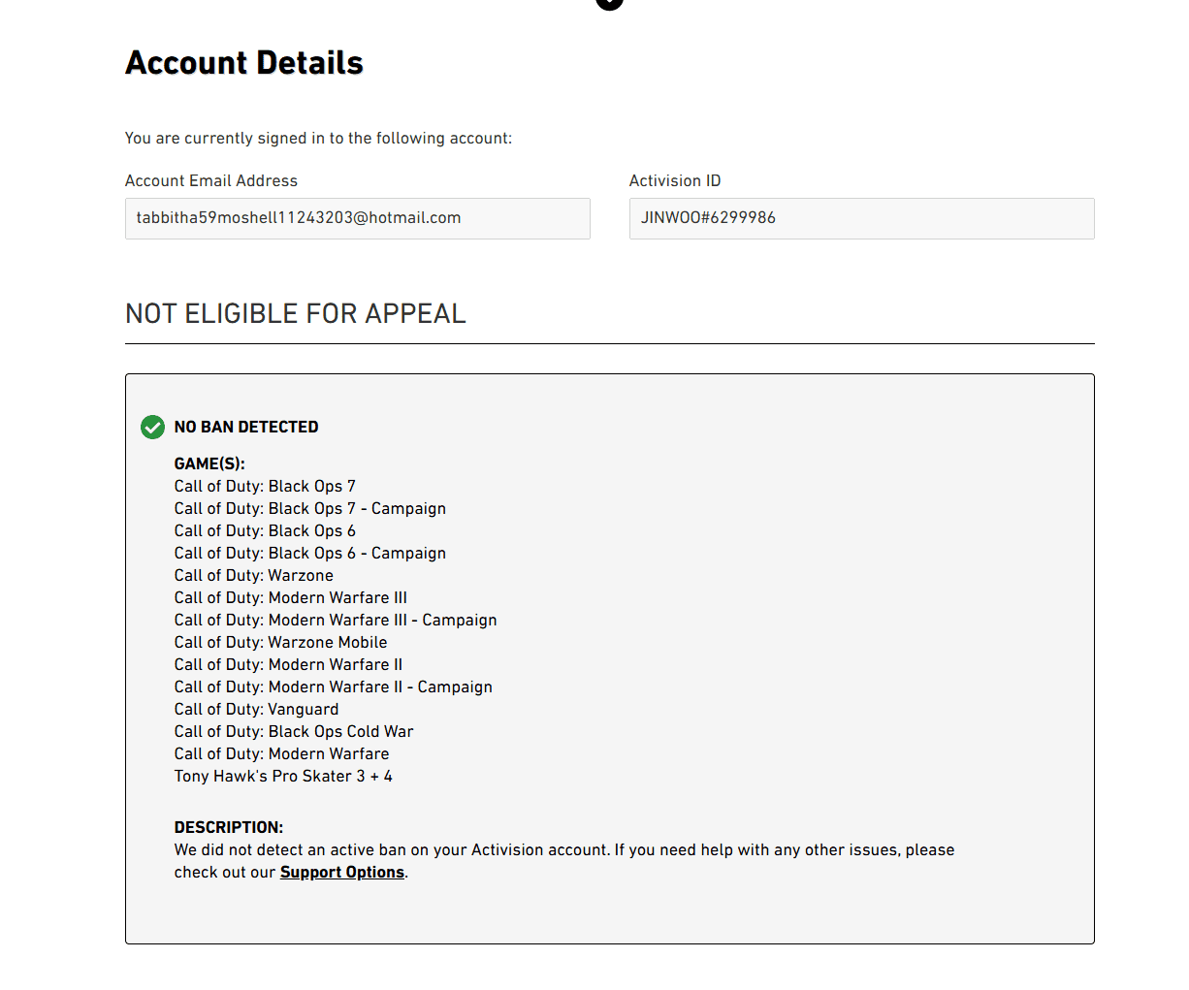The image size is (1189, 990).
Task: Select the Black Ops 7 - Campaign entry
Action: coord(310,508)
